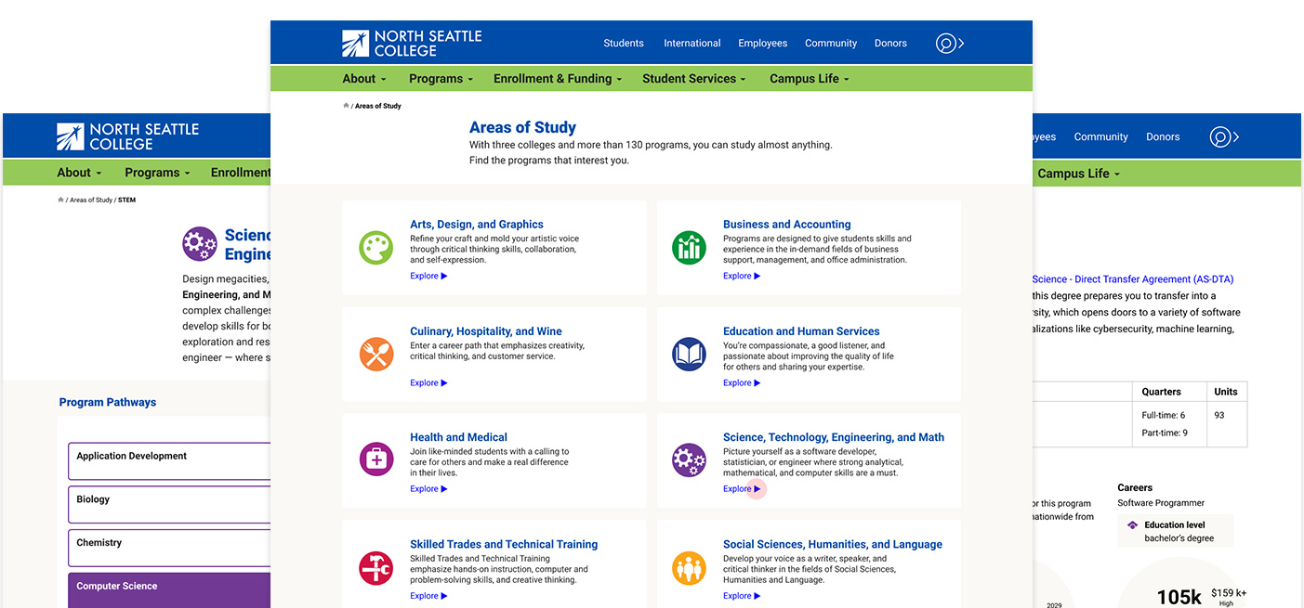1304x608 pixels.
Task: Expand Campus Life menu in the right back window
Action: coord(1079,174)
